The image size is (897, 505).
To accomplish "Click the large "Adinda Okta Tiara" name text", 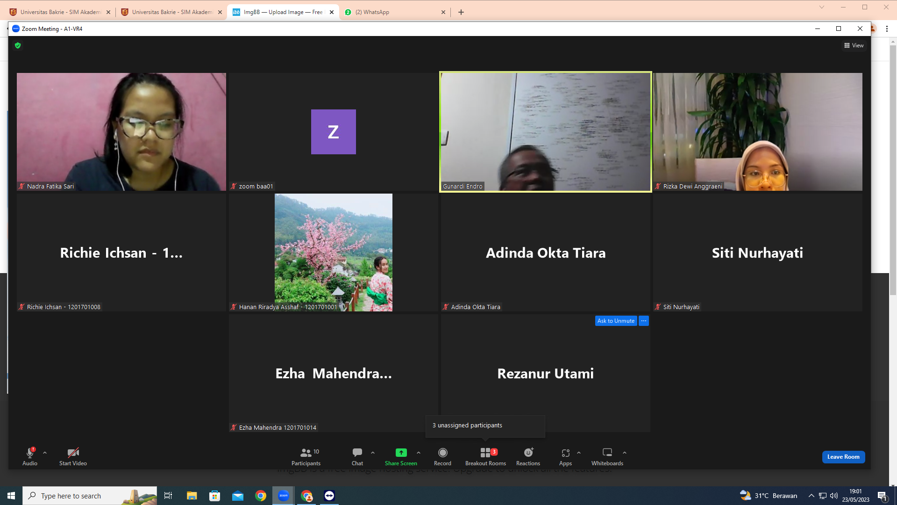I will tap(546, 253).
